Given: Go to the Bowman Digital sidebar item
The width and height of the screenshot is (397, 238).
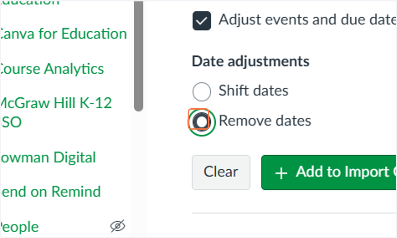Looking at the screenshot, I should click(48, 157).
